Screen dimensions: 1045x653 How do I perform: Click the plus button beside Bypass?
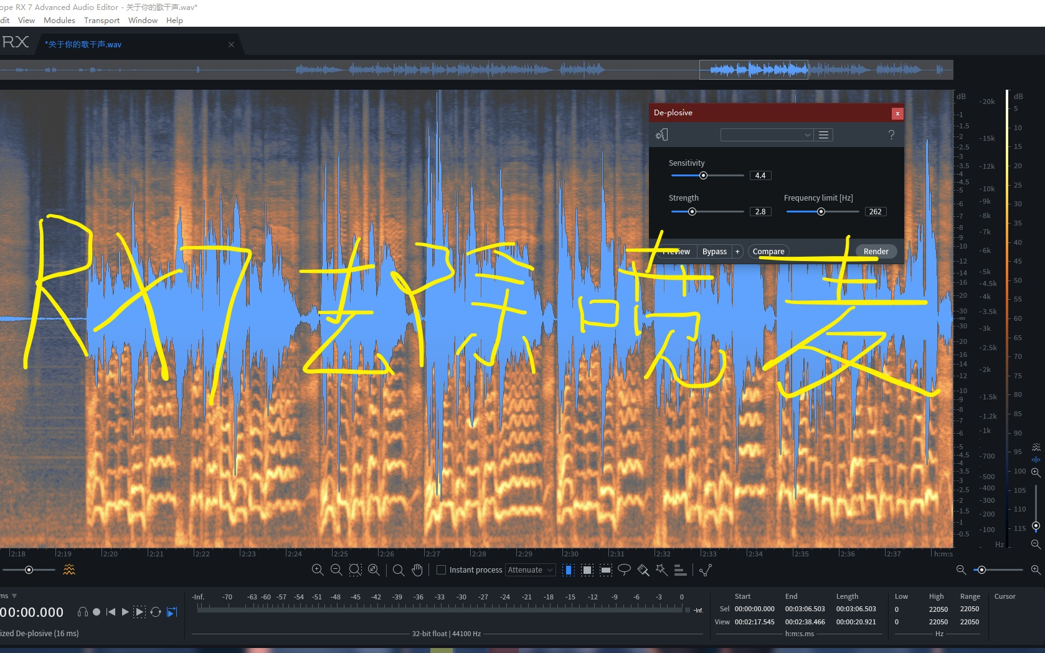coord(737,251)
